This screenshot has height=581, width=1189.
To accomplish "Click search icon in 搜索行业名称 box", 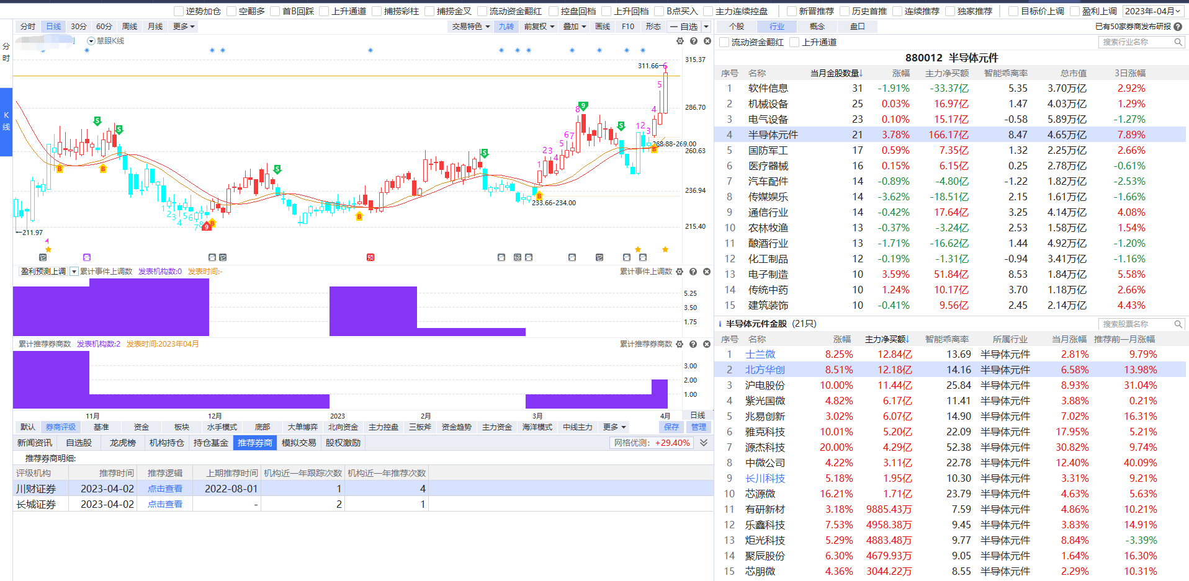I will tap(1178, 42).
